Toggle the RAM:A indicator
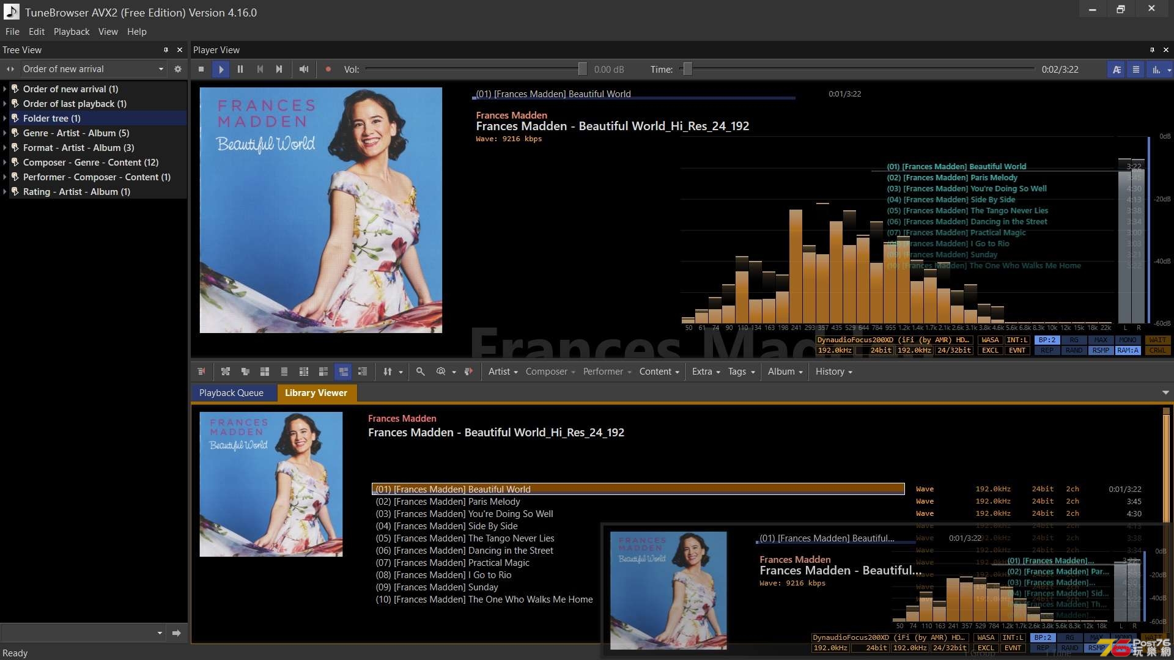Viewport: 1174px width, 660px height. coord(1128,351)
